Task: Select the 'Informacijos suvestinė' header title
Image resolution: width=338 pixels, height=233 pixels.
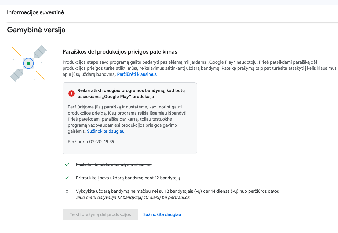Action: click(35, 12)
